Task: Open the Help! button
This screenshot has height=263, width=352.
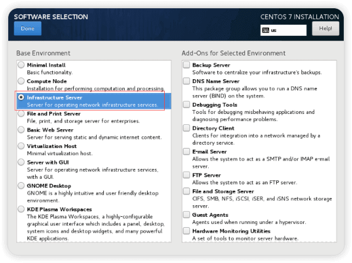Action: (x=326, y=29)
